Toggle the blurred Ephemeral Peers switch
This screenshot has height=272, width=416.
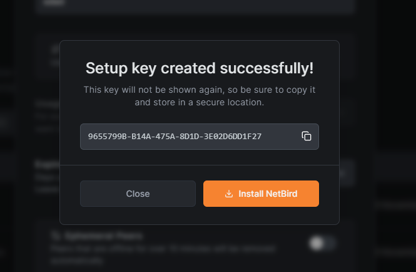tap(323, 243)
